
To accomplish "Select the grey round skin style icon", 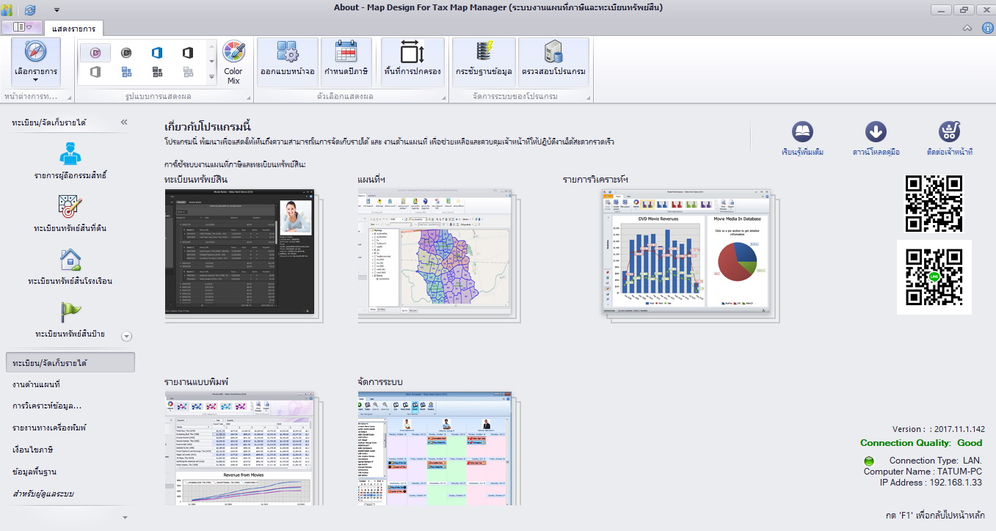I will coord(126,53).
